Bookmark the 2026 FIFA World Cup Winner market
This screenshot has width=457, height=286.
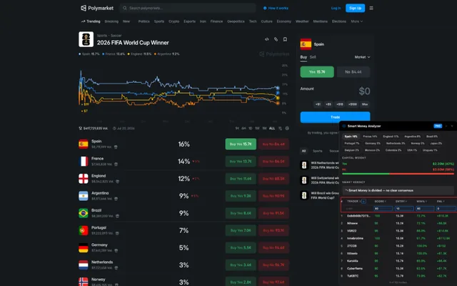[285, 39]
